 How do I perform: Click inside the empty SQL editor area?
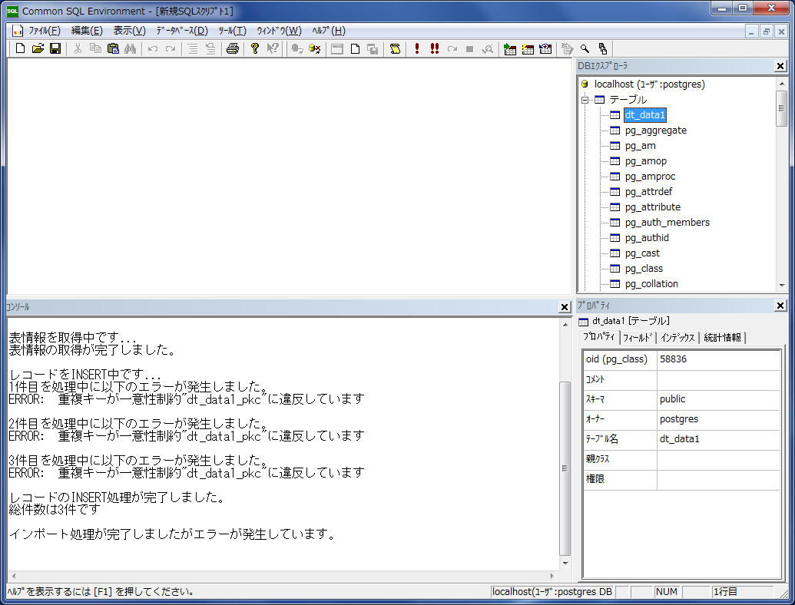pyautogui.click(x=289, y=176)
